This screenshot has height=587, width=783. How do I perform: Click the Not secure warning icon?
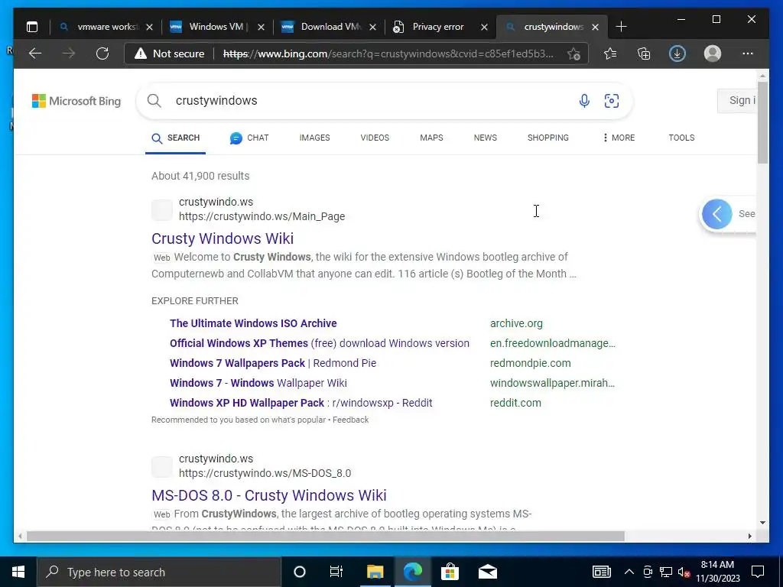[x=141, y=54]
